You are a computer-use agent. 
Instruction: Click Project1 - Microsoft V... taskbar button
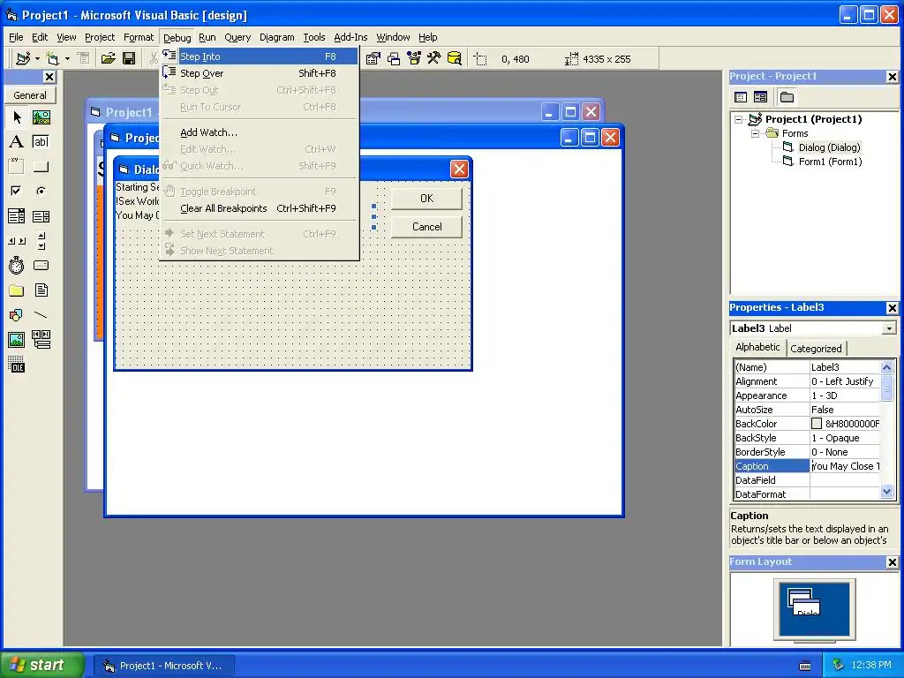pos(163,666)
